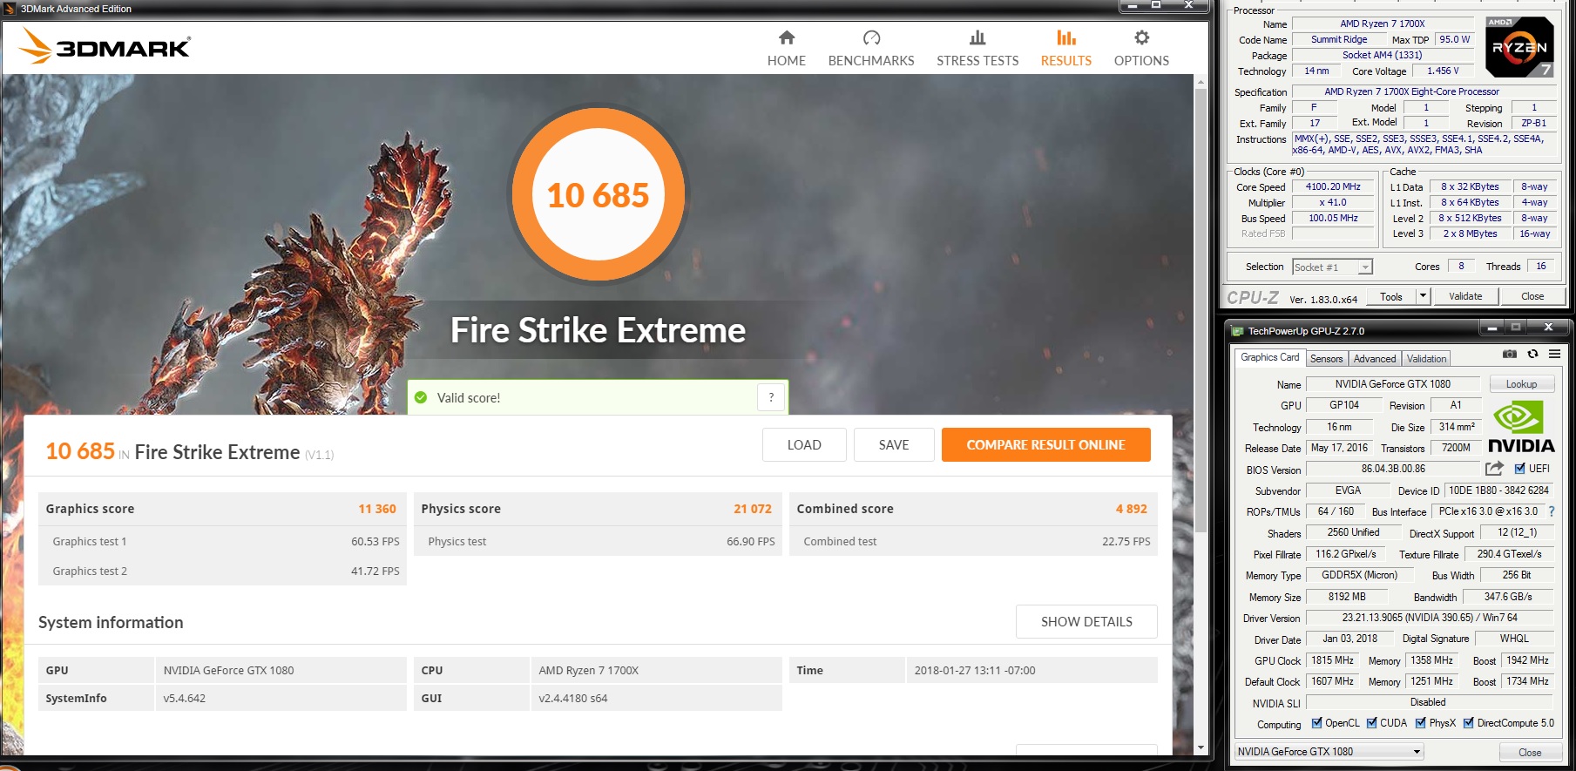
Task: Open the GPU selection dropdown in GPU-Z
Action: click(x=1329, y=752)
